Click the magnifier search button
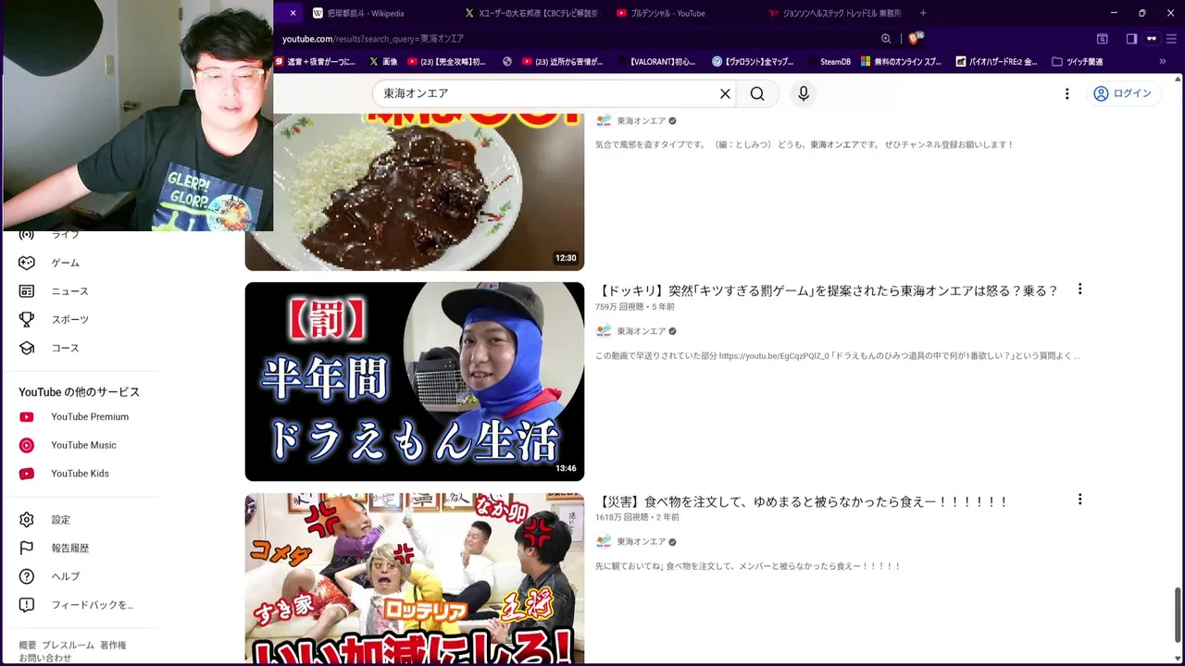This screenshot has width=1185, height=666. (x=757, y=93)
